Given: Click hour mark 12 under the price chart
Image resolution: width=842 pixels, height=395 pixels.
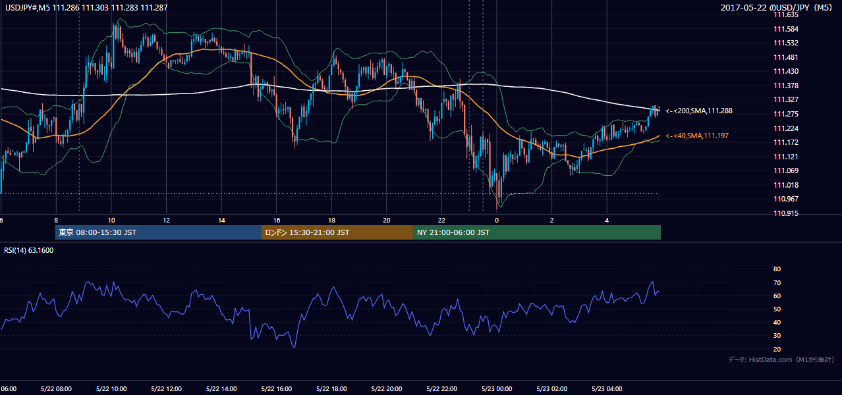Looking at the screenshot, I should coord(167,221).
